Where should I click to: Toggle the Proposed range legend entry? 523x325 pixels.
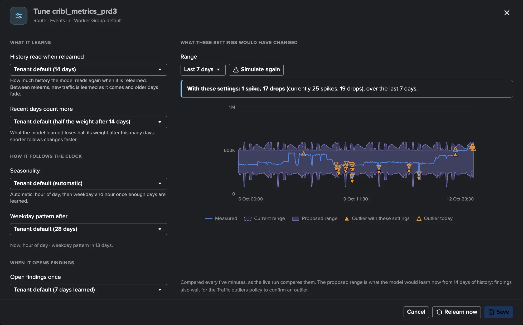315,218
